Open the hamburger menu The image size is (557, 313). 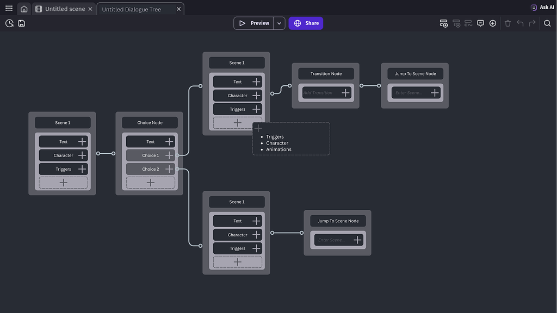(8, 8)
